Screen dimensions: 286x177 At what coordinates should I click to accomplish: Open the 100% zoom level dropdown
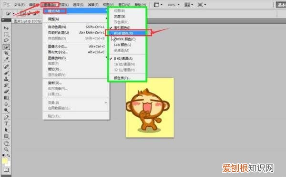pos(174,5)
